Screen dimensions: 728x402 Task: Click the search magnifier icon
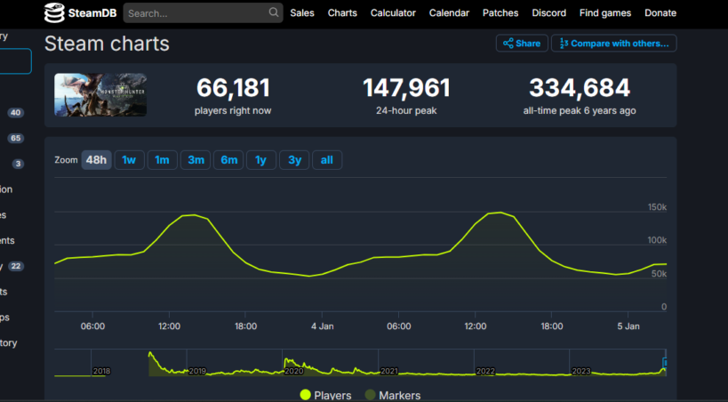point(274,13)
